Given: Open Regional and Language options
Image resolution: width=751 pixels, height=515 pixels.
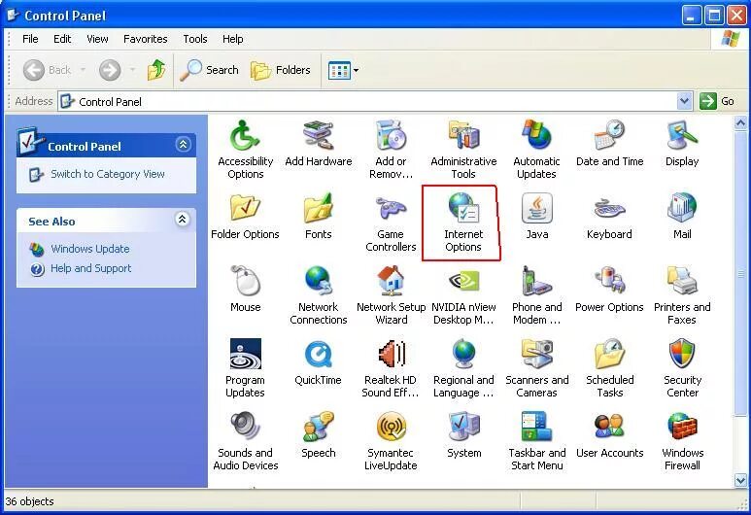Looking at the screenshot, I should pos(463,368).
